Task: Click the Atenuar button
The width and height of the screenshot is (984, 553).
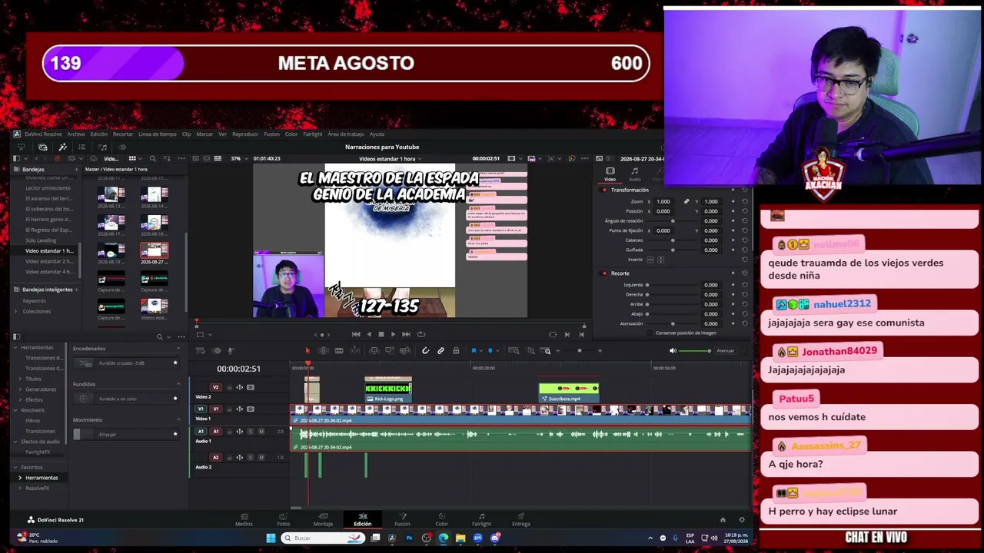Action: (726, 351)
